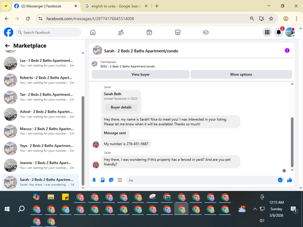Open site information icon in address bar
The image size is (303, 227).
pyautogui.click(x=41, y=19)
